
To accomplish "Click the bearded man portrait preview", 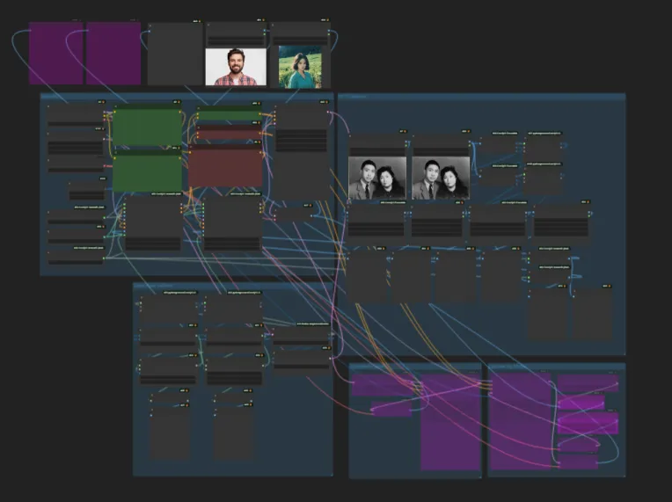I will (236, 66).
